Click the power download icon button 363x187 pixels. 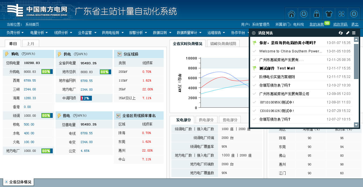(304, 14)
